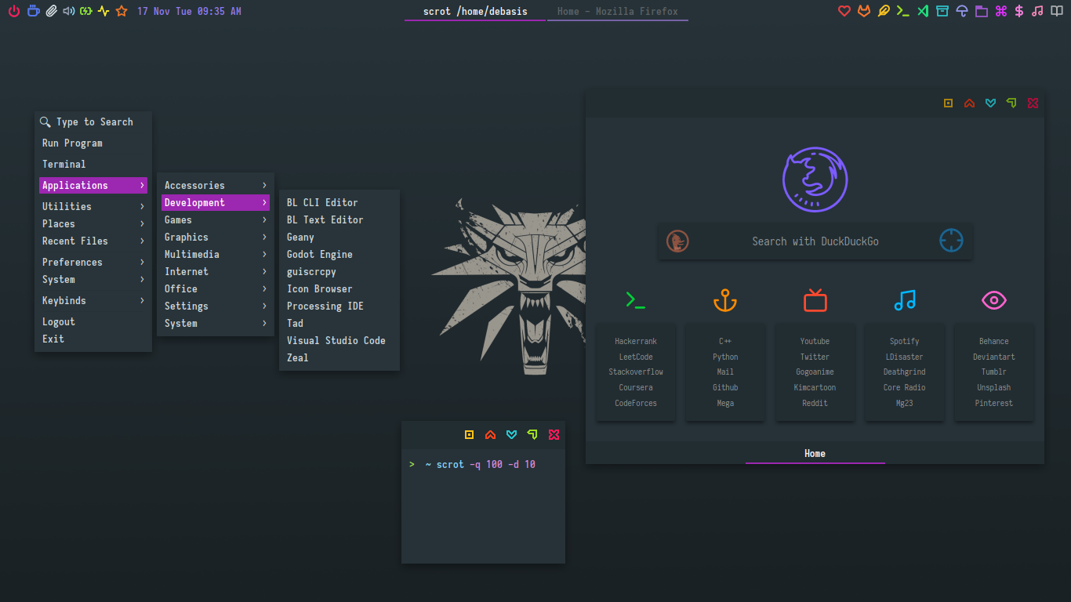
Task: Open the Reddit link
Action: pos(815,403)
